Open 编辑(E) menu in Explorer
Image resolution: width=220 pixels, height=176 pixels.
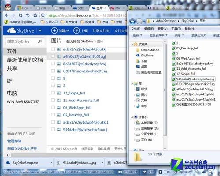pyautogui.click(x=149, y=29)
